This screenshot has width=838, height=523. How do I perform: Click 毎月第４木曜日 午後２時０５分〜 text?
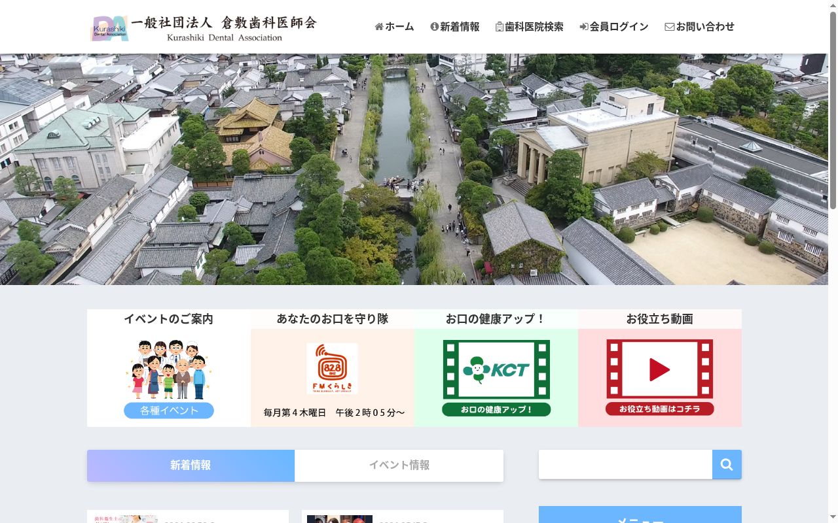click(334, 413)
